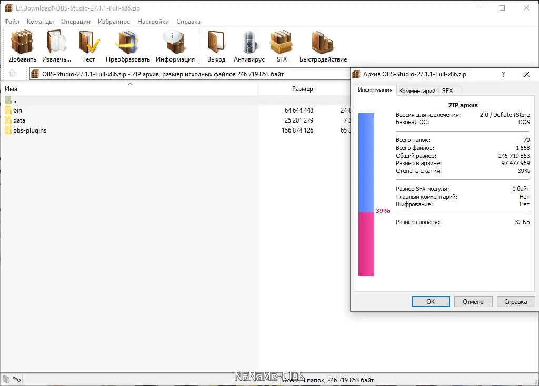
Task: Click the Отмена button
Action: 473,301
